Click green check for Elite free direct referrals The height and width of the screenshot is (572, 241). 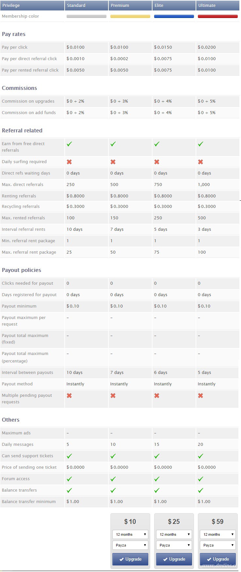pyautogui.click(x=157, y=144)
